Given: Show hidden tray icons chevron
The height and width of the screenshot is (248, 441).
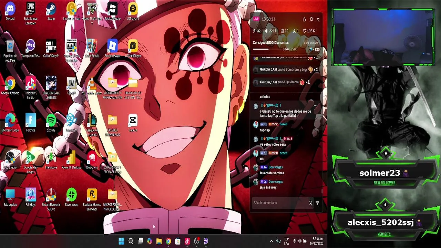Looking at the screenshot, I should point(271,241).
